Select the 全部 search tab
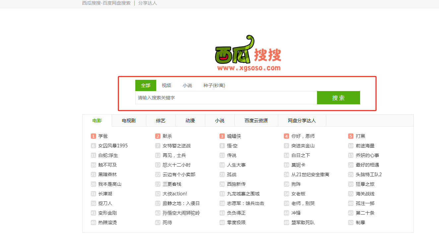 coord(146,85)
